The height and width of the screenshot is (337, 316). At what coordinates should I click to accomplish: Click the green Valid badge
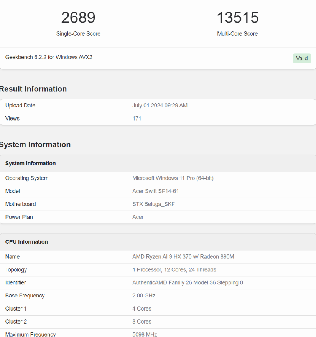pyautogui.click(x=302, y=58)
